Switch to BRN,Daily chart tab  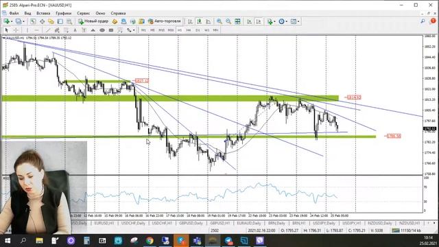[276, 223]
